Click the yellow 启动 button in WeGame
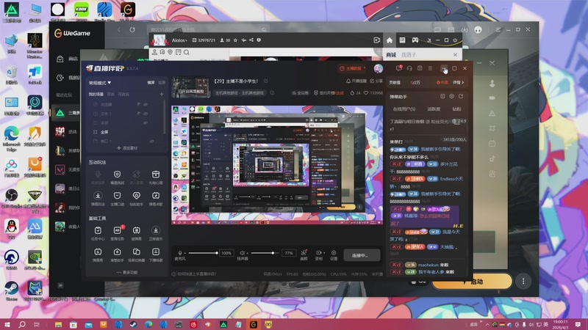This screenshot has width=588, height=330. (472, 282)
